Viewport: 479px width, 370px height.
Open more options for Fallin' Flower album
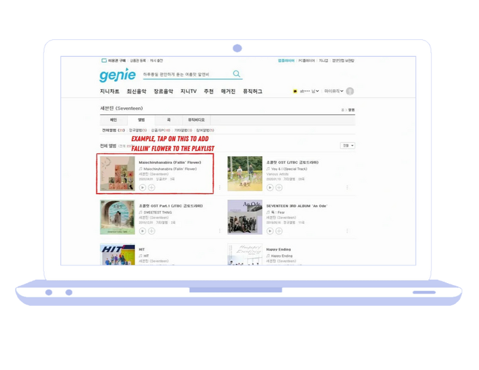point(219,187)
